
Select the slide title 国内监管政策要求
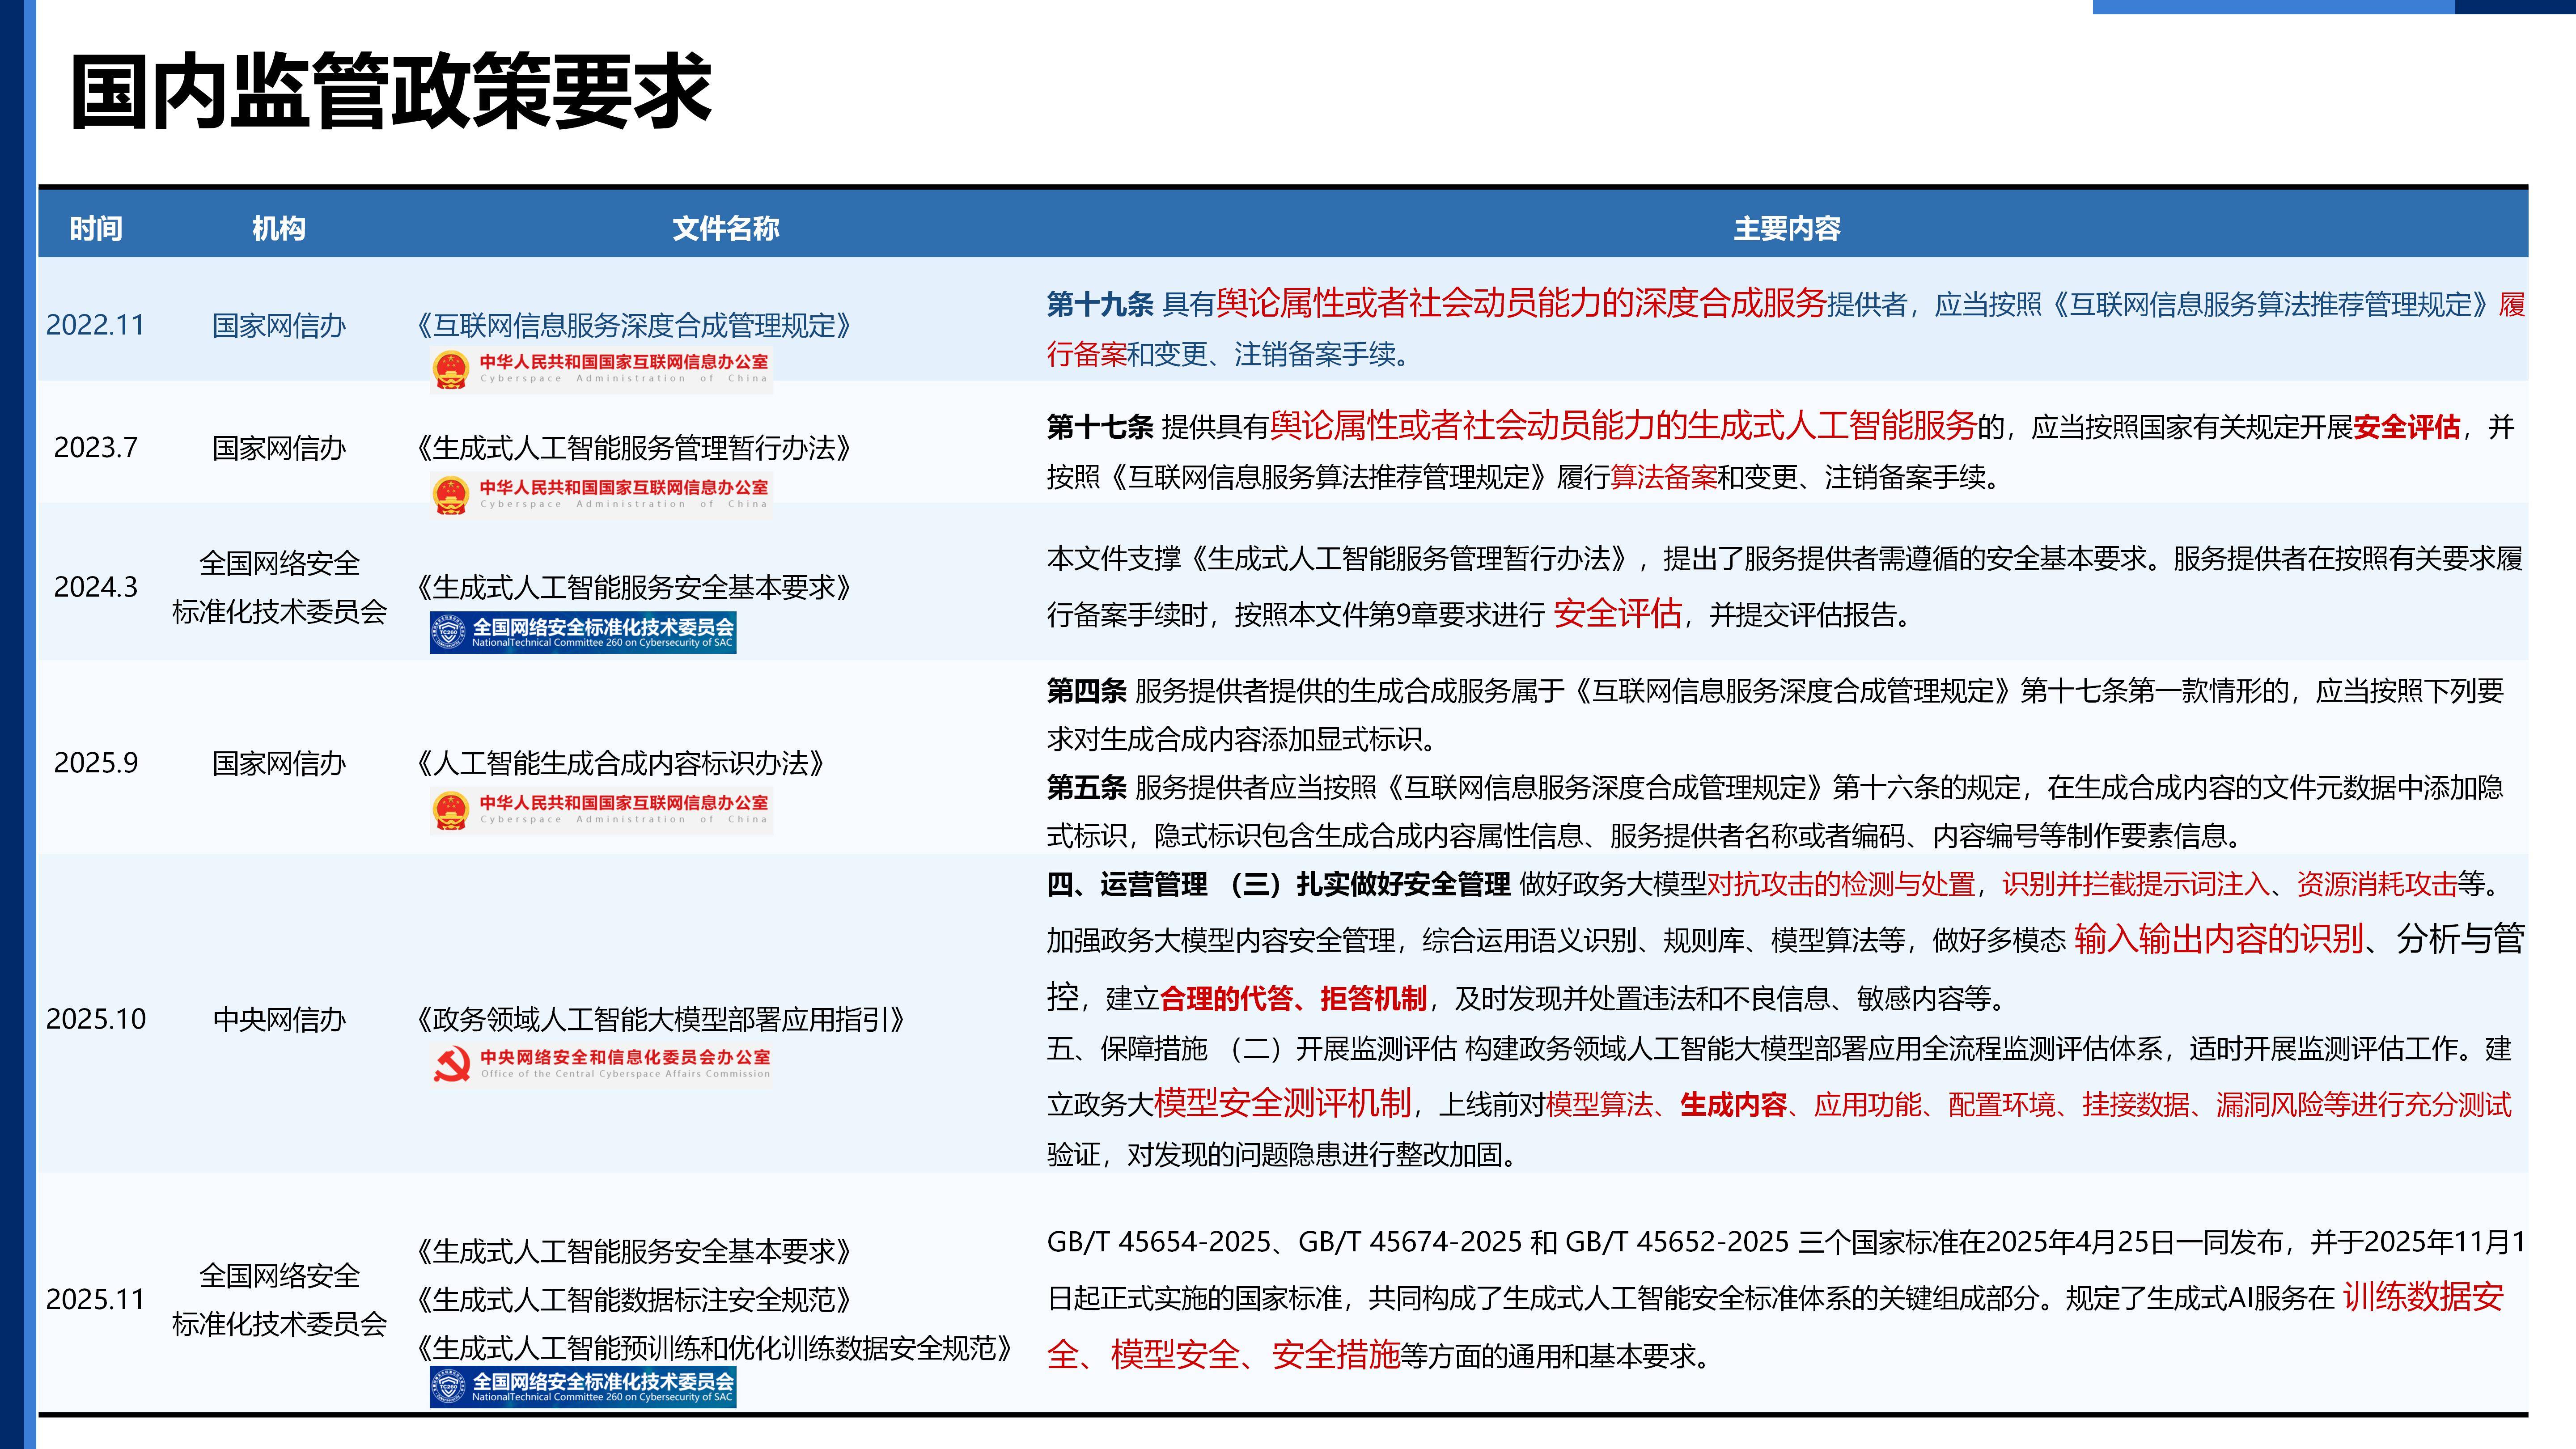391,92
